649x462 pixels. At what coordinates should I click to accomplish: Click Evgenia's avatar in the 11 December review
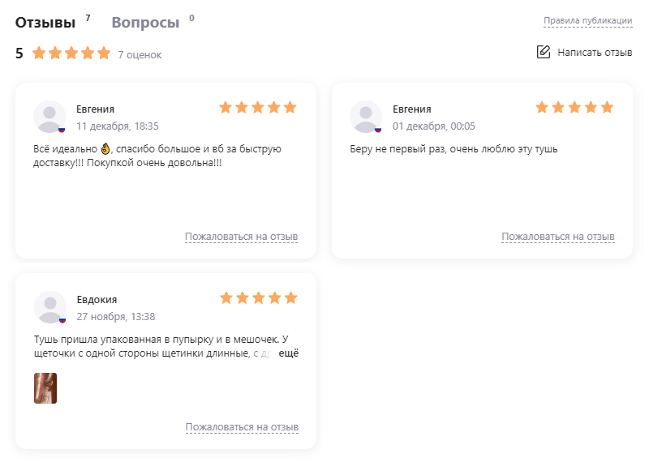coord(49,117)
